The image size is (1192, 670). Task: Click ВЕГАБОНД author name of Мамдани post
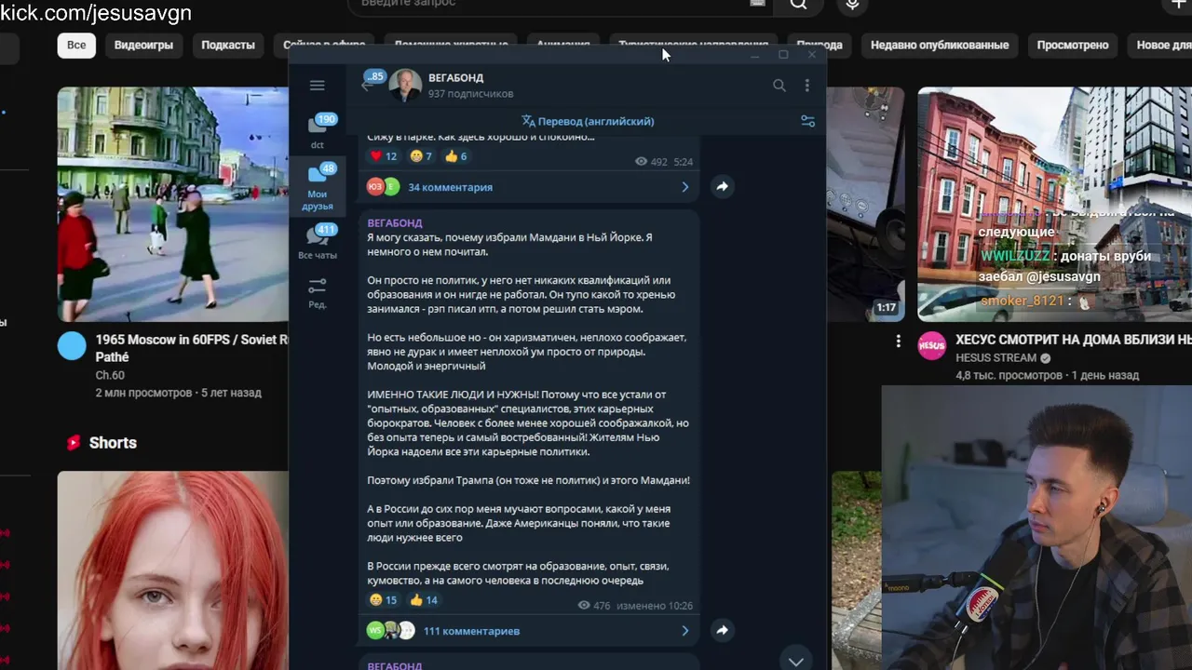(x=395, y=223)
